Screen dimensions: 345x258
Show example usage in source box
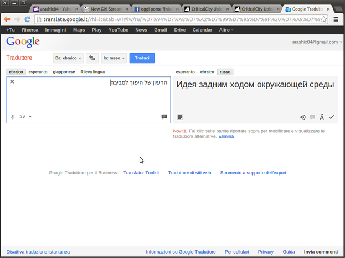point(164,117)
